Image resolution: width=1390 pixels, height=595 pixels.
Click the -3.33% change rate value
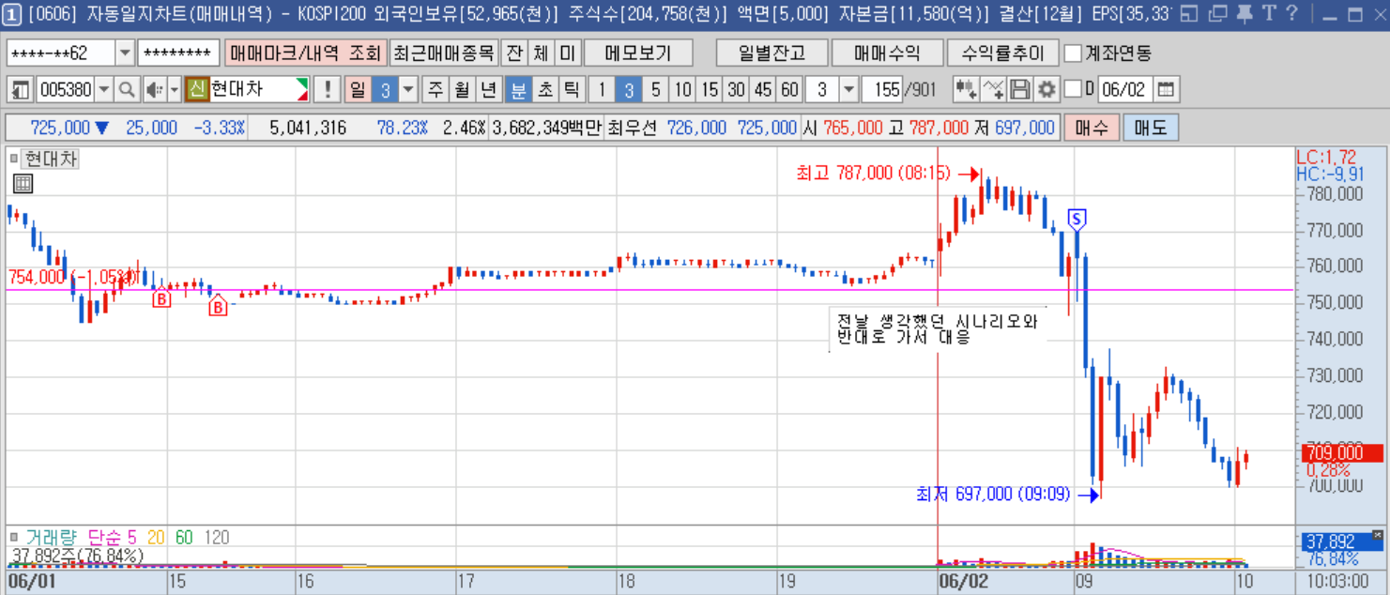[219, 128]
